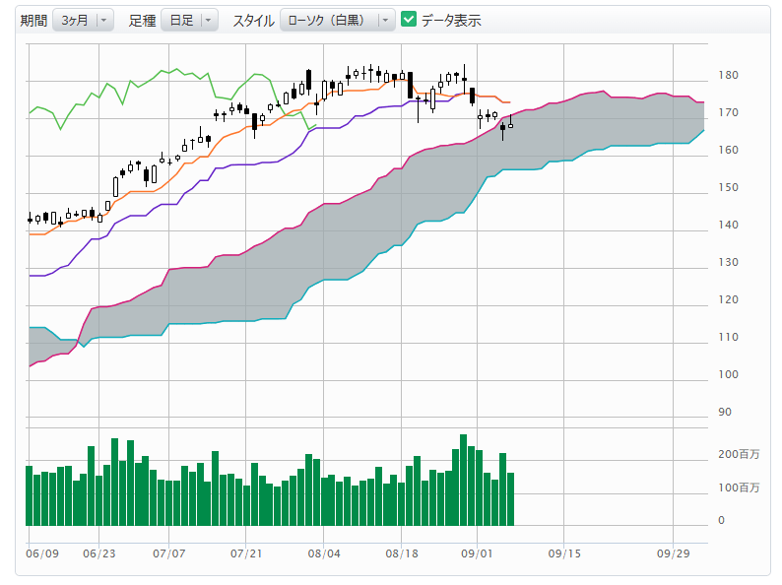
Task: Click the arrow beside the ローソク（白黒） style selector
Action: 386,21
